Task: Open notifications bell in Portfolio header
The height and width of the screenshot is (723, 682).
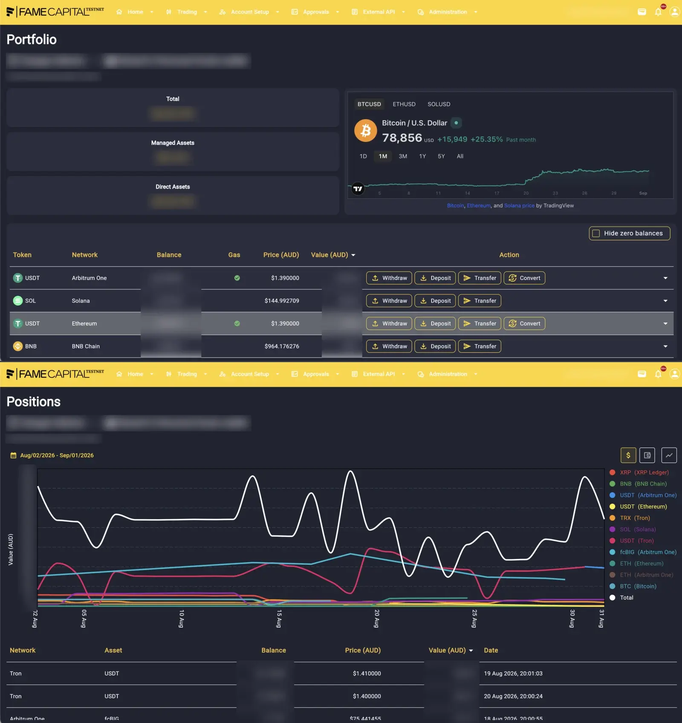Action: (658, 12)
